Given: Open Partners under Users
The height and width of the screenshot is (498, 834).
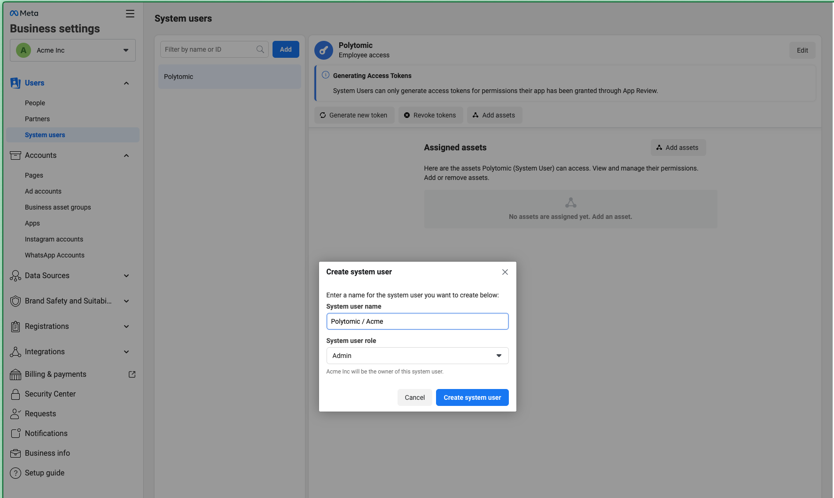Looking at the screenshot, I should 38,119.
